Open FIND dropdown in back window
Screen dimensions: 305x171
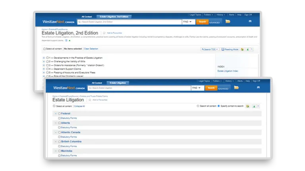point(188,22)
